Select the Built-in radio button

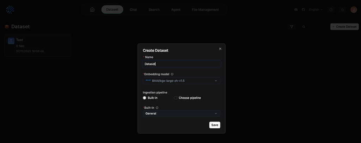pyautogui.click(x=145, y=98)
